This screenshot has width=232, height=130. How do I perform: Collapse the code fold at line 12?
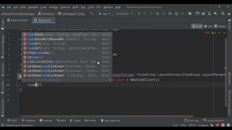[x=18, y=85]
